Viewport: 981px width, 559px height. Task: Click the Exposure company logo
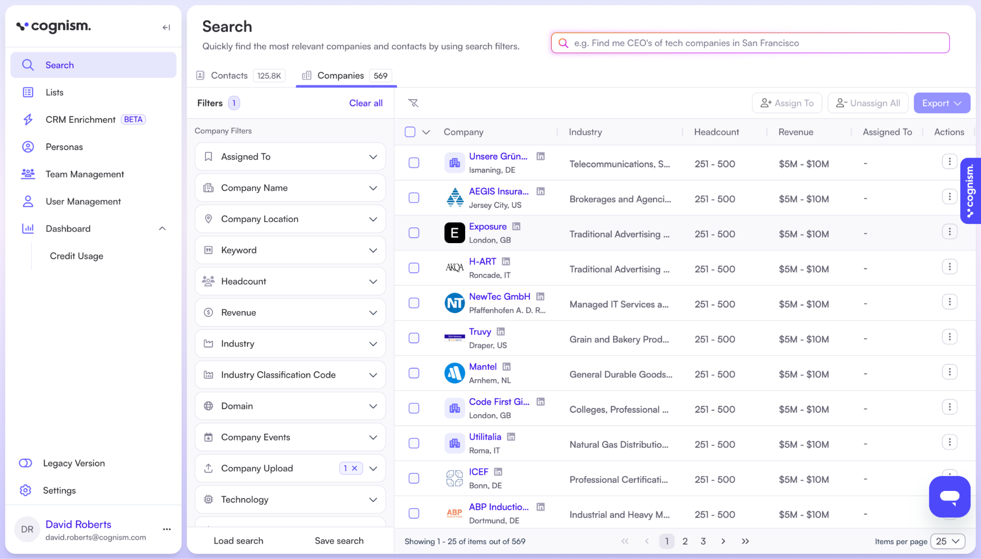(x=455, y=233)
